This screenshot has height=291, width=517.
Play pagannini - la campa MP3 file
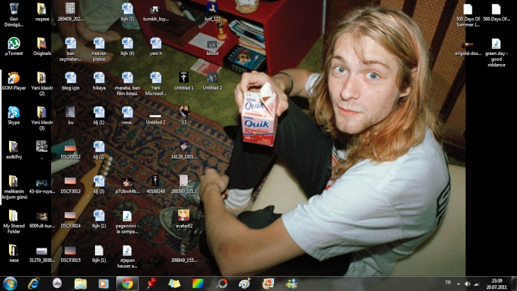tap(127, 221)
